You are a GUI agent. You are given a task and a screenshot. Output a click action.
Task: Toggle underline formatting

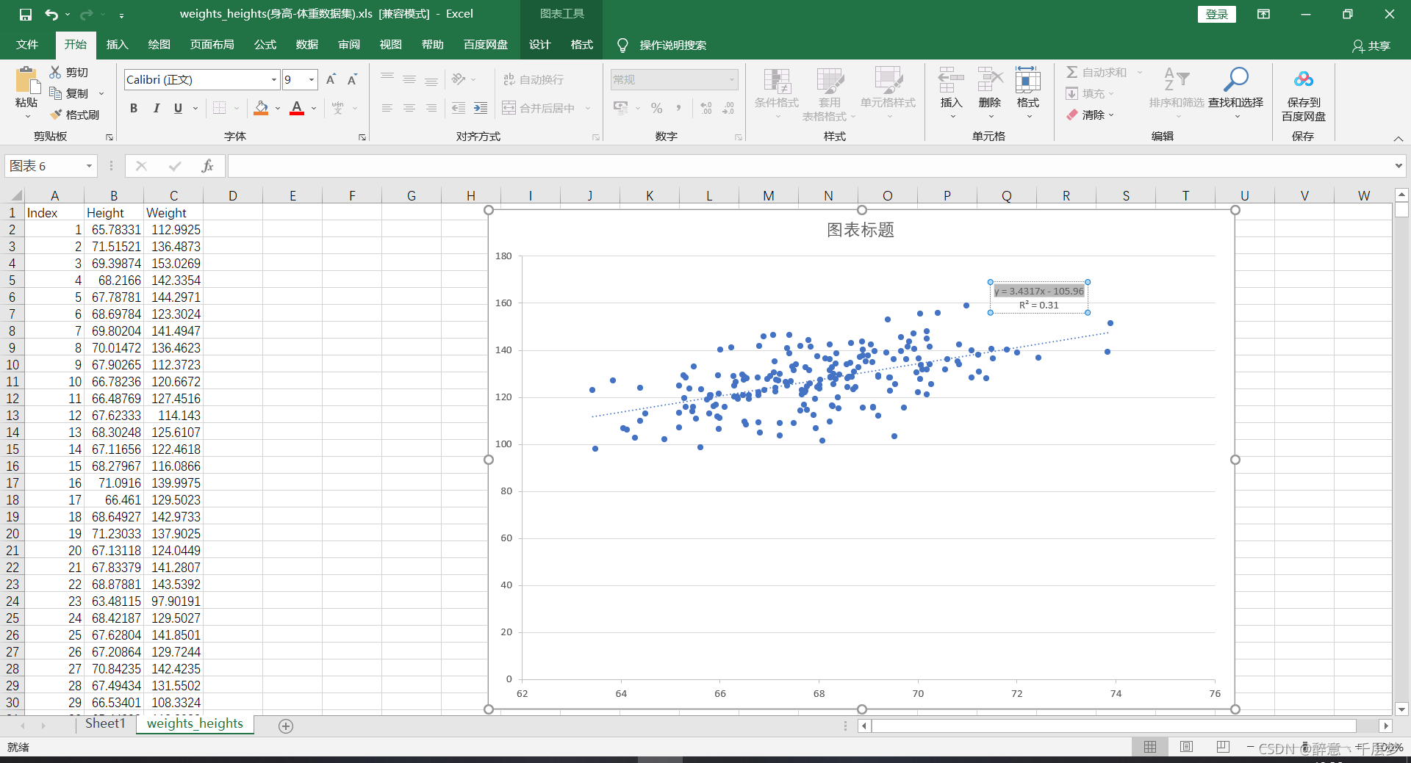[178, 108]
